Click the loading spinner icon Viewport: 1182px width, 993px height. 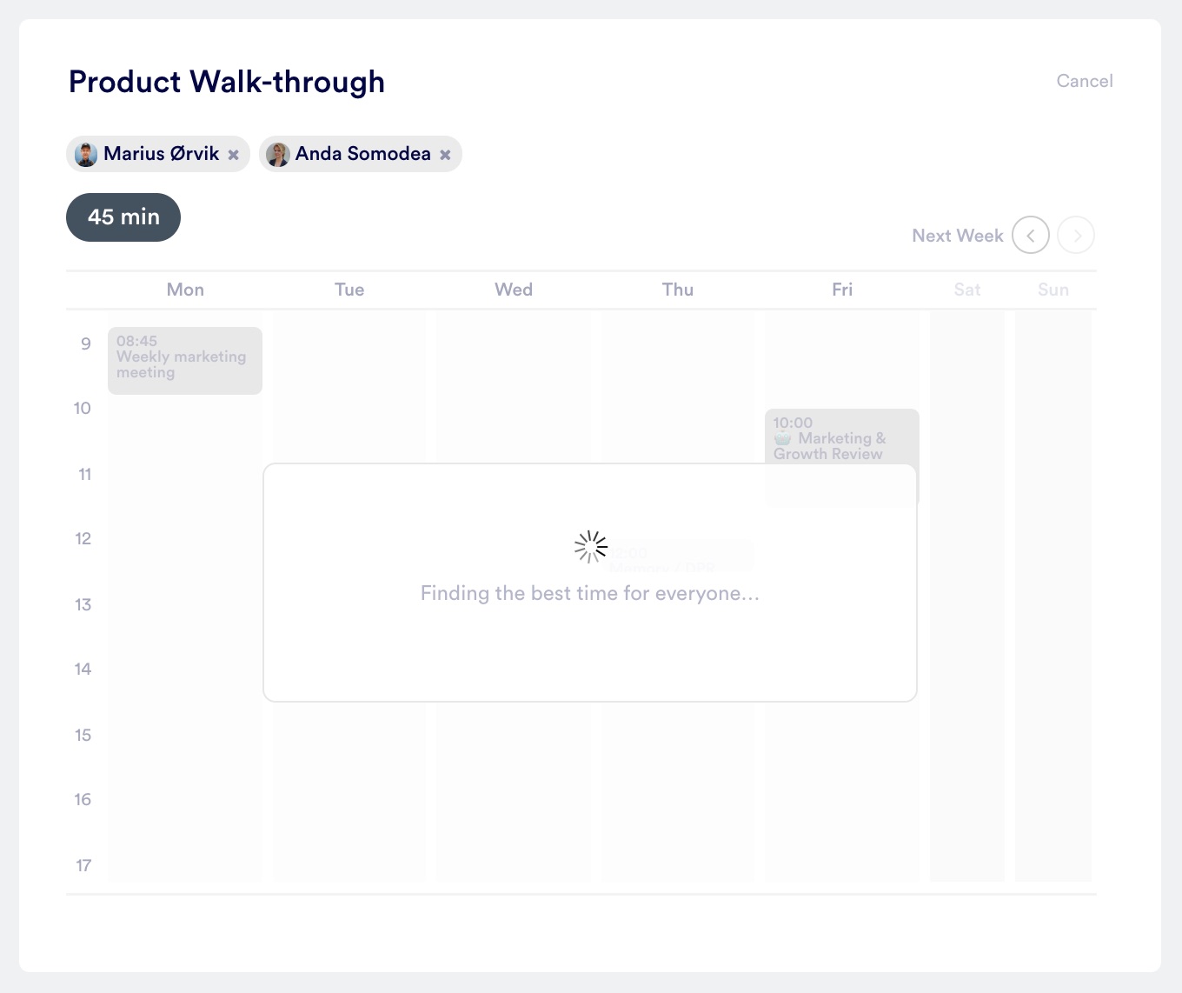(x=591, y=547)
